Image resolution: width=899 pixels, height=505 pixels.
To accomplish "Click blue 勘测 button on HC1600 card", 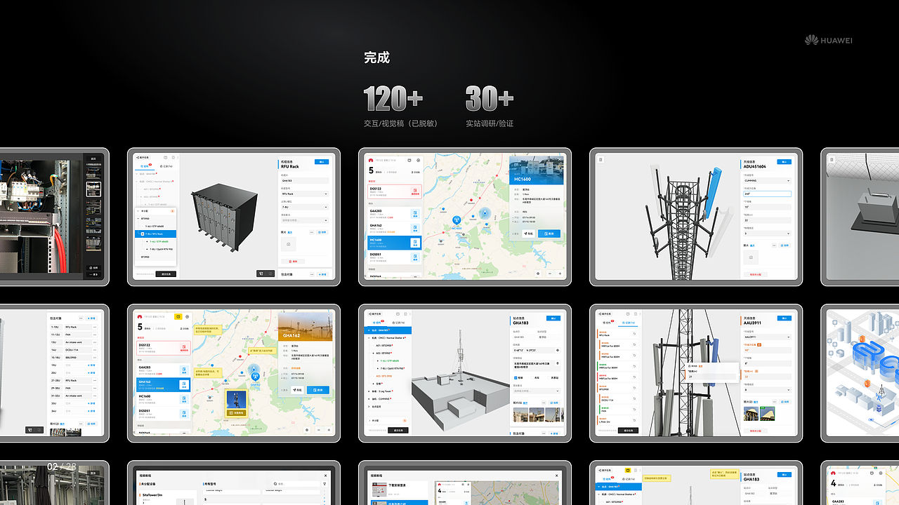I will (549, 234).
